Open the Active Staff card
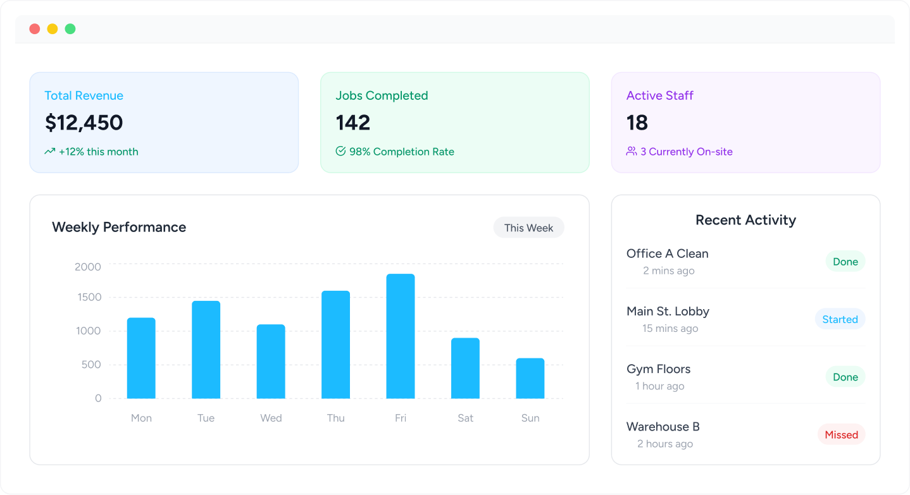This screenshot has height=495, width=910. pos(745,122)
